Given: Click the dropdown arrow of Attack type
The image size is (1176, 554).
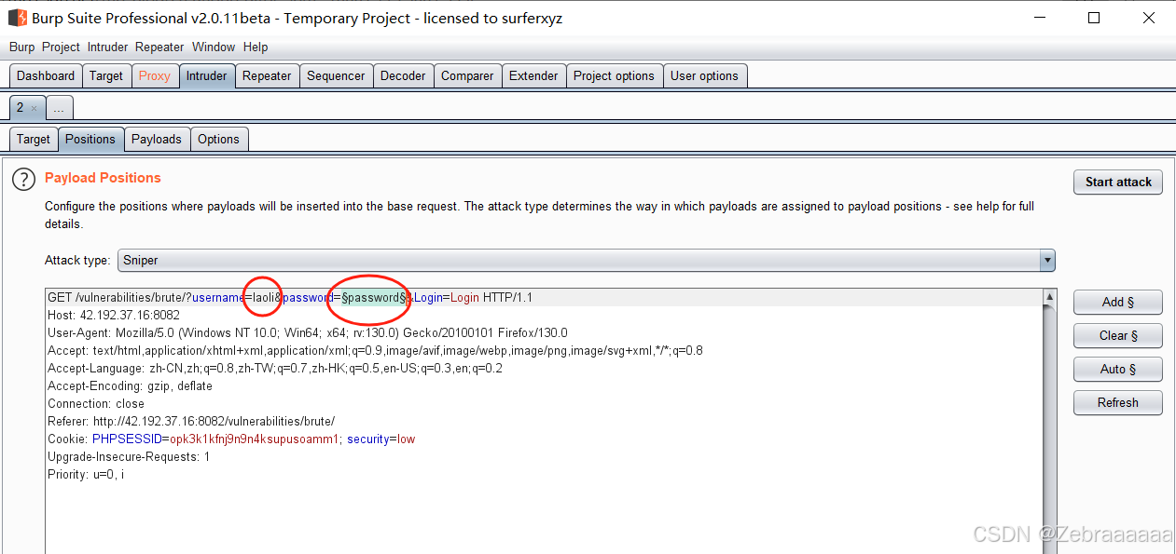Looking at the screenshot, I should (1047, 261).
